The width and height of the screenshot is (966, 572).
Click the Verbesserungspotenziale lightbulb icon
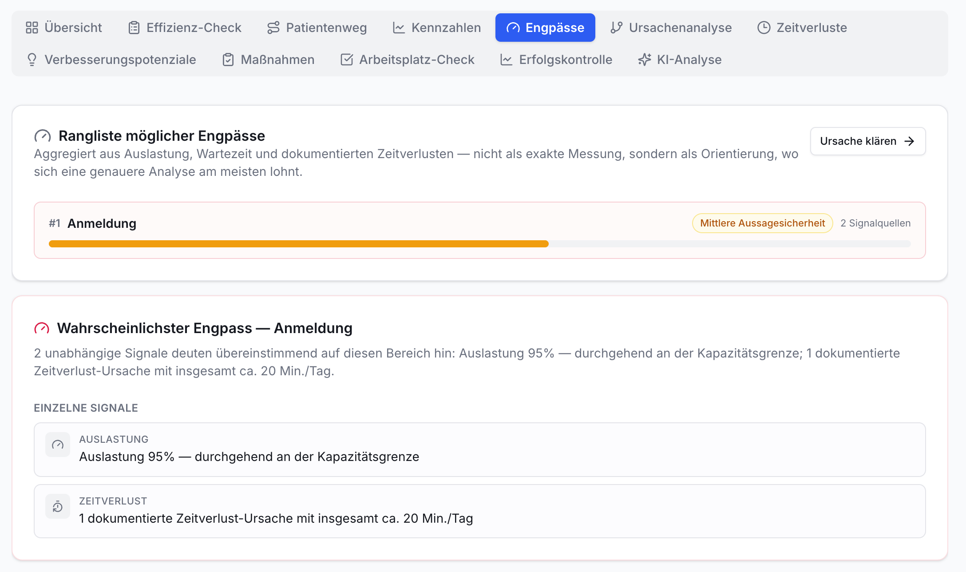point(32,60)
